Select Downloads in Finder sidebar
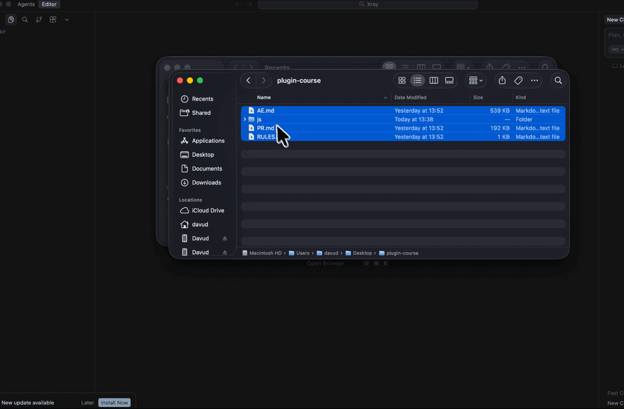Screen dimensions: 624x409 [x=206, y=182]
